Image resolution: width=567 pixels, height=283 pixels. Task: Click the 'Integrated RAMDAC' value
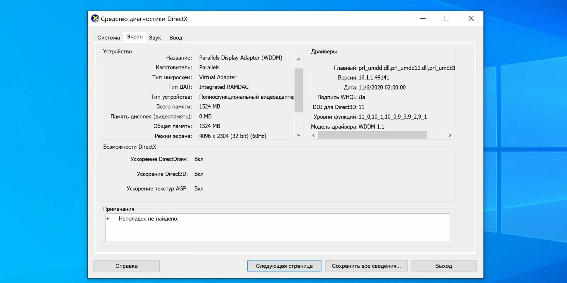click(x=224, y=87)
